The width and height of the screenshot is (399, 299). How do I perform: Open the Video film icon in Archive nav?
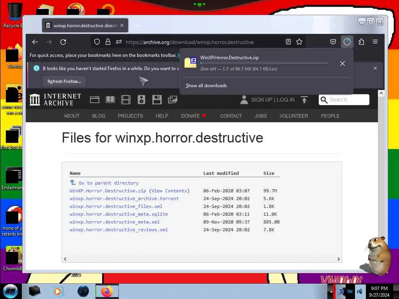(126, 100)
